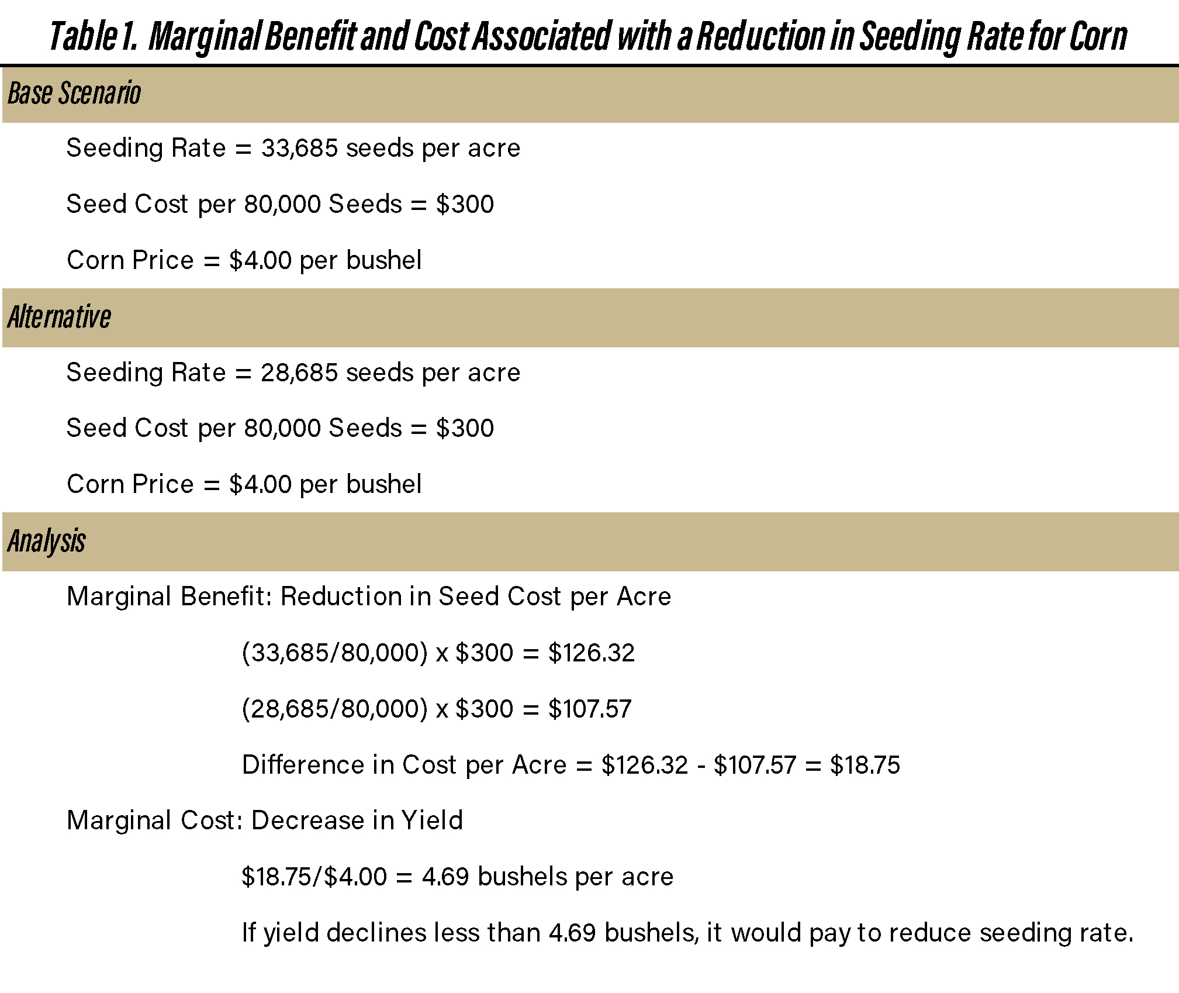Select the Analysis section header
Viewport: 1179px width, 993px height.
tap(47, 541)
